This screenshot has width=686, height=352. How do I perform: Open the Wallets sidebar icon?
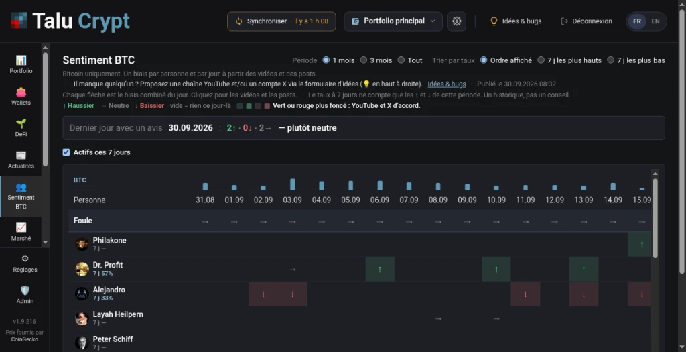[21, 92]
